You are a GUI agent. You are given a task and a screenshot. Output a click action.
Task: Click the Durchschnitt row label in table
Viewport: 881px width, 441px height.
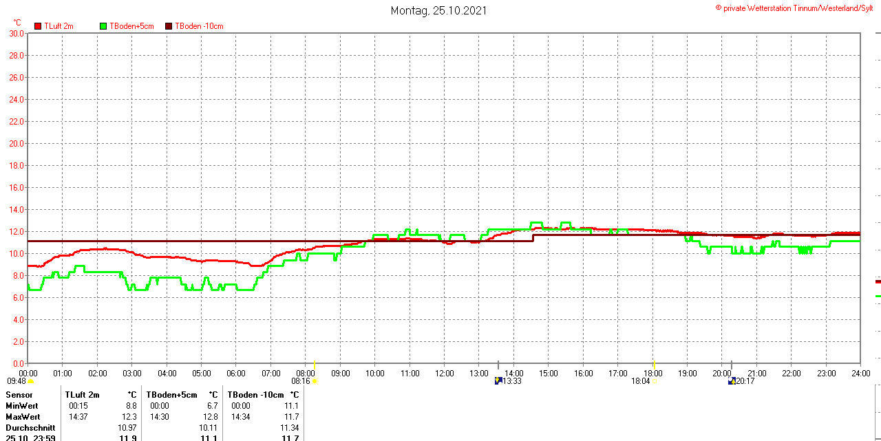pyautogui.click(x=30, y=428)
